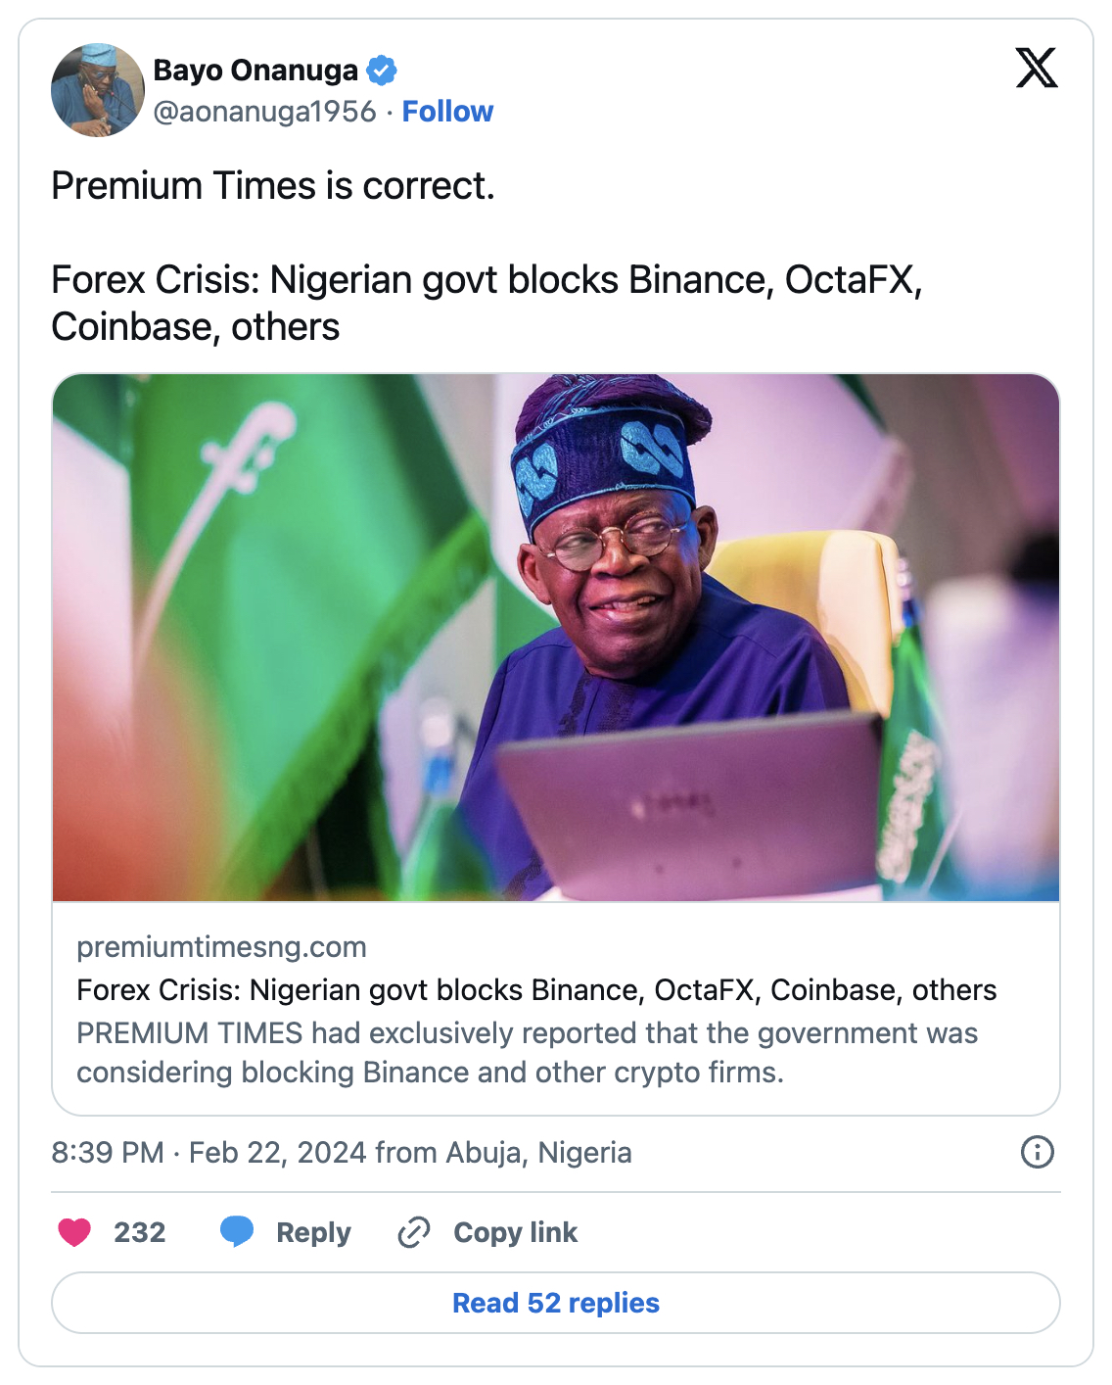Click the 232 likes count
The width and height of the screenshot is (1112, 1385).
click(139, 1232)
